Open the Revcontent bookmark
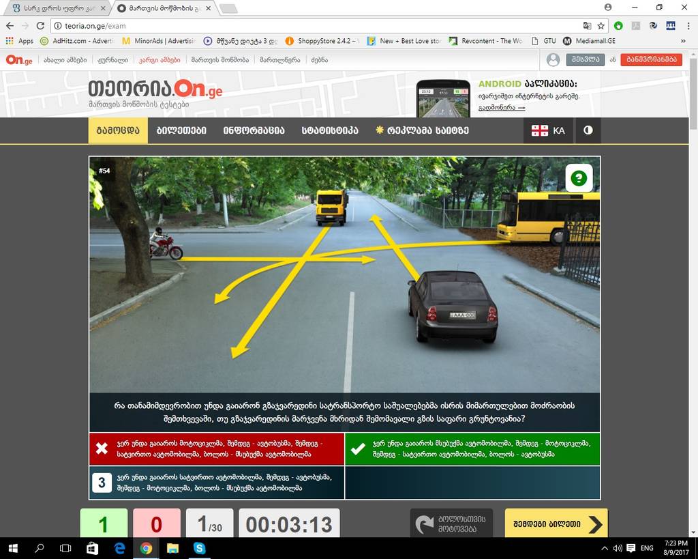This screenshot has height=559, width=698. [485, 41]
